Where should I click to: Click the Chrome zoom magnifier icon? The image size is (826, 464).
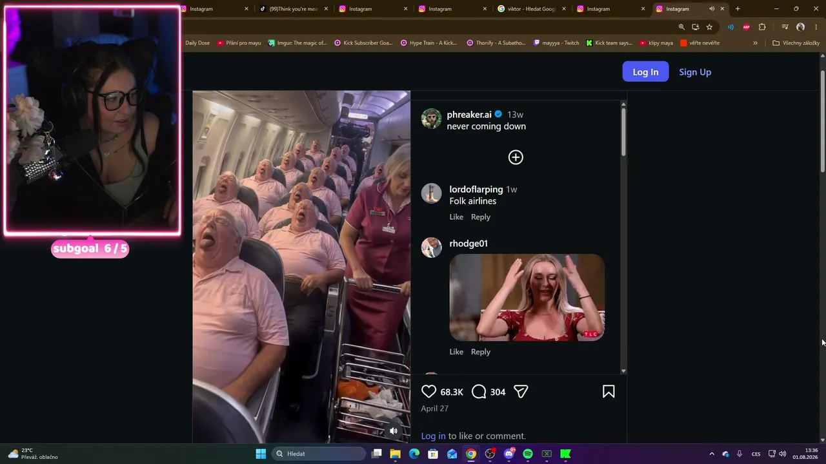coord(681,27)
